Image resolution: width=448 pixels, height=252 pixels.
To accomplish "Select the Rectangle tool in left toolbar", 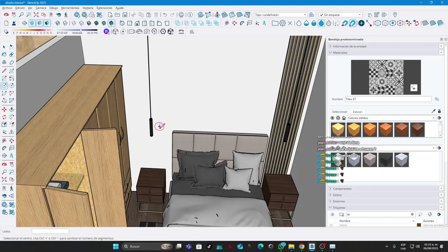I will pos(4,78).
